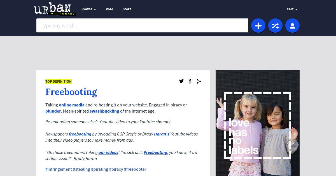Open the #freebooter tag

tap(135, 169)
